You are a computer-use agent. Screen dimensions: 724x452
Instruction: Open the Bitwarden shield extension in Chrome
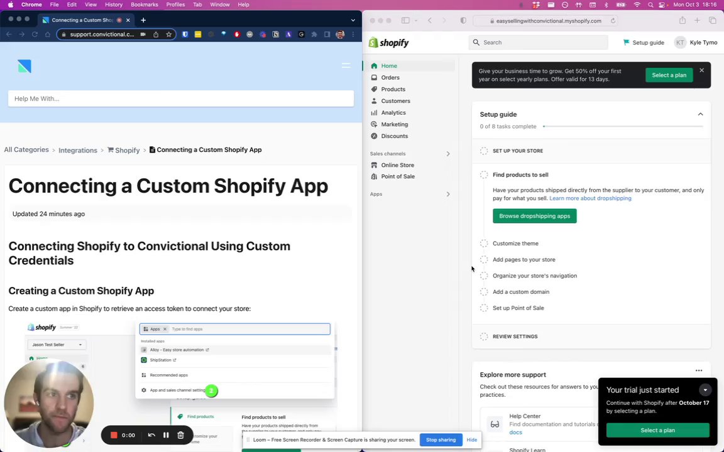185,34
